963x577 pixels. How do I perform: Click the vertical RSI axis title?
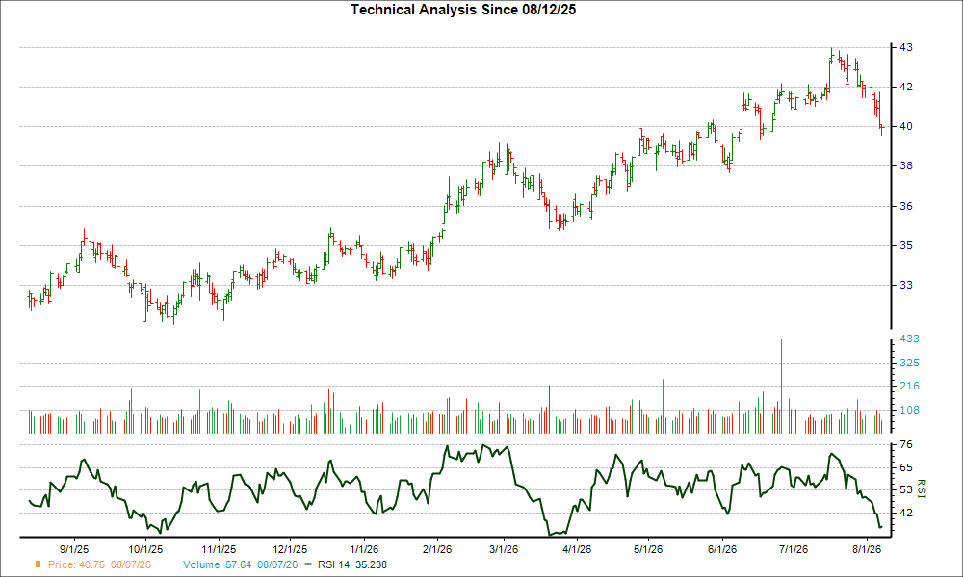921,489
